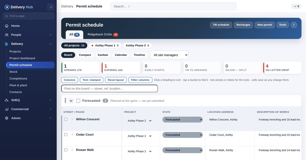
Task: Open the All site managers dropdown
Action: [x=169, y=55]
